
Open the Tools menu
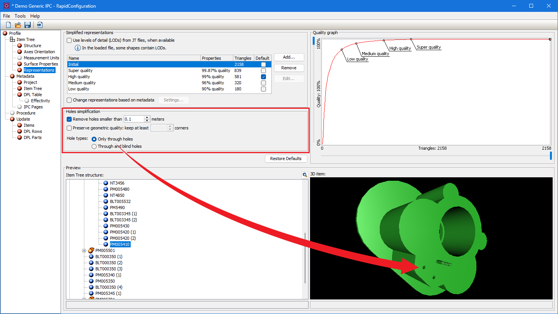tap(20, 16)
